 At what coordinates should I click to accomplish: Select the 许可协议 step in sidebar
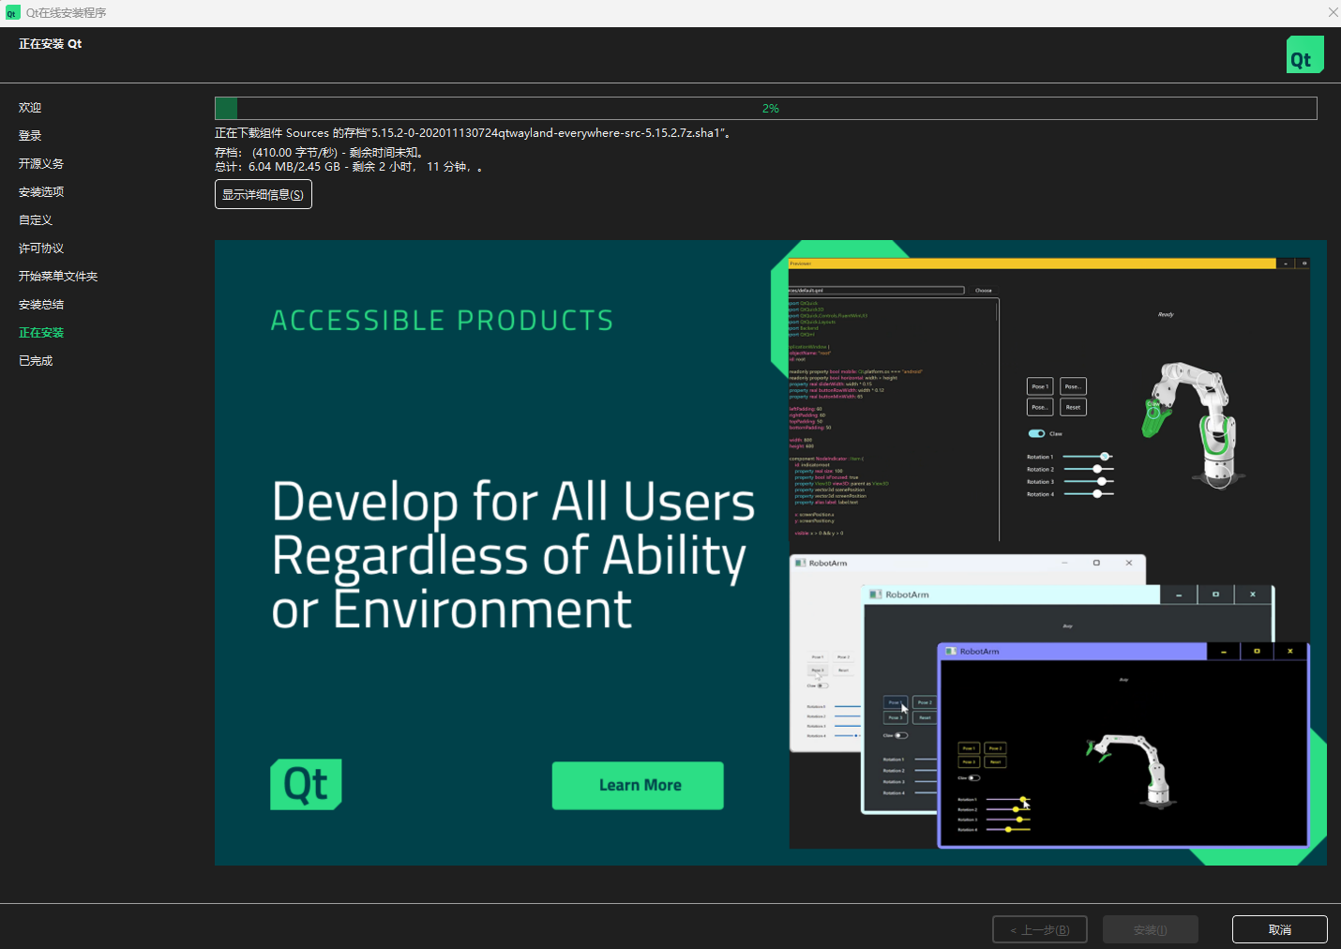(x=41, y=249)
